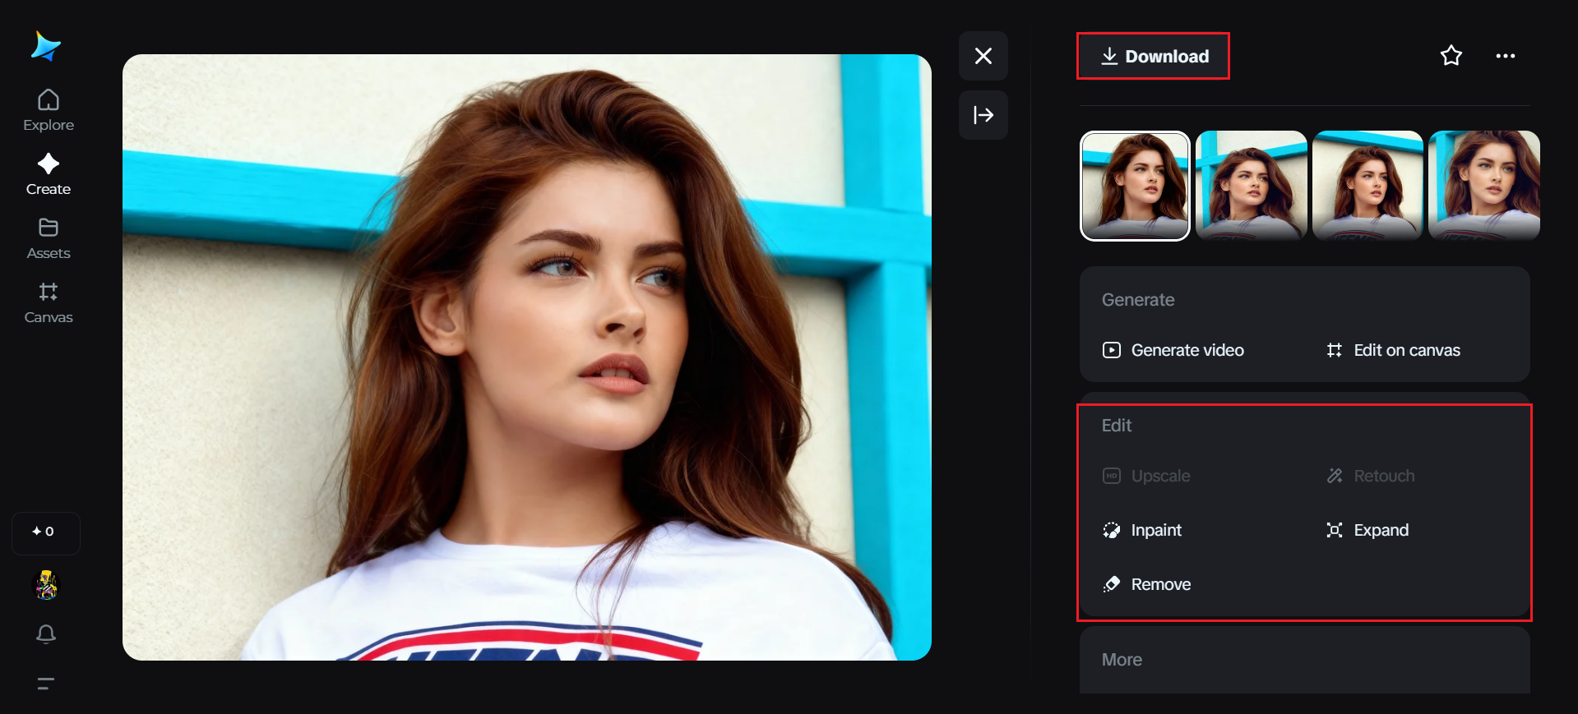
Task: Select the Inpaint edit tool
Action: tap(1143, 530)
